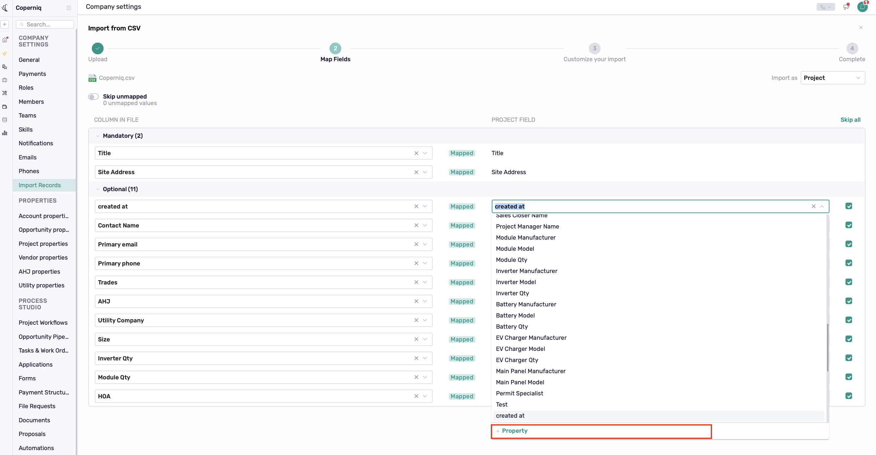The width and height of the screenshot is (876, 455).
Task: Go to Project properties settings
Action: click(43, 244)
